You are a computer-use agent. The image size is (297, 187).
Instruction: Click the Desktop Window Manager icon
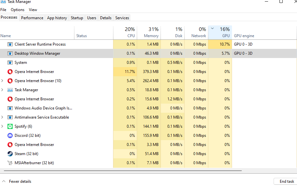[10, 53]
